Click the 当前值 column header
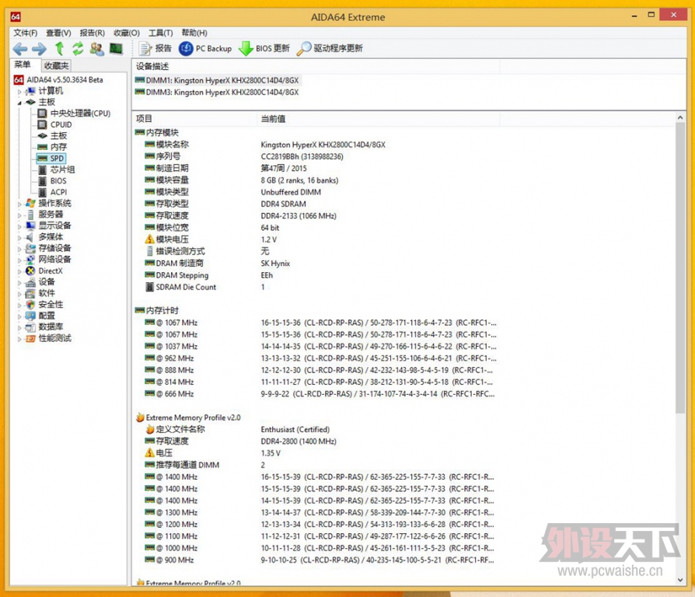The width and height of the screenshot is (695, 597). [x=378, y=119]
